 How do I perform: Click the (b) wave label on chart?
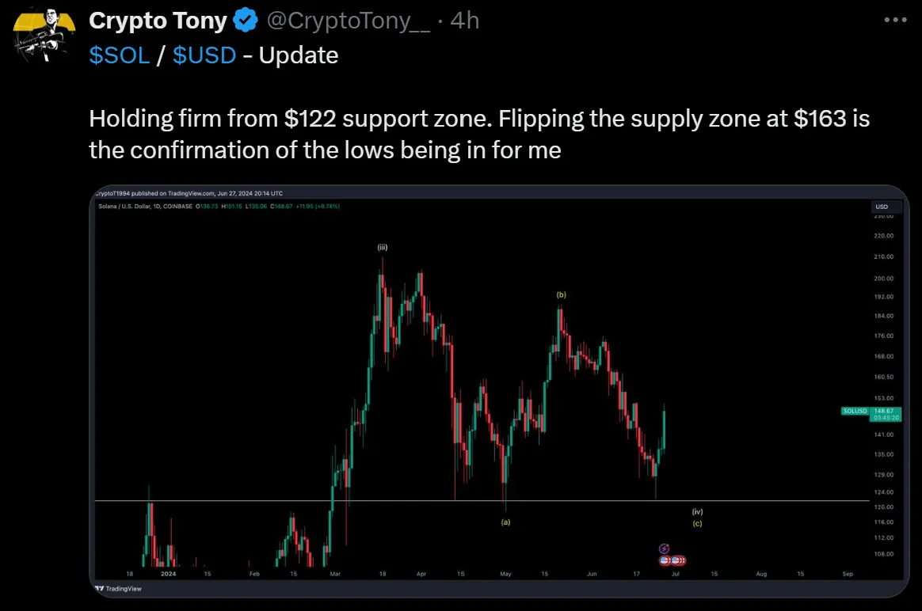click(x=561, y=295)
